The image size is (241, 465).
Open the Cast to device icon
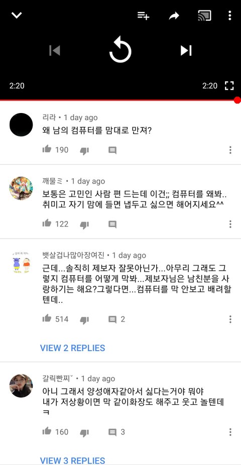click(x=204, y=16)
